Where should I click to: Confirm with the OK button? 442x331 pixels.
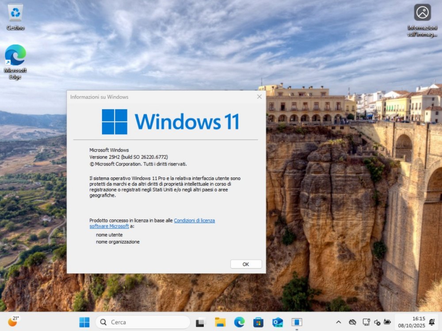[x=246, y=264]
